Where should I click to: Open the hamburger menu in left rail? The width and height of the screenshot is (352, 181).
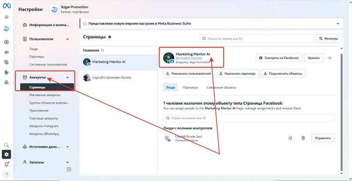click(7, 17)
